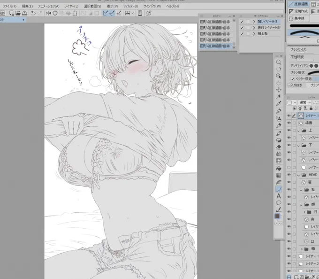Hide the 上 folder with eye icon
Screen dimensions: 319x279
pyautogui.click(x=289, y=130)
